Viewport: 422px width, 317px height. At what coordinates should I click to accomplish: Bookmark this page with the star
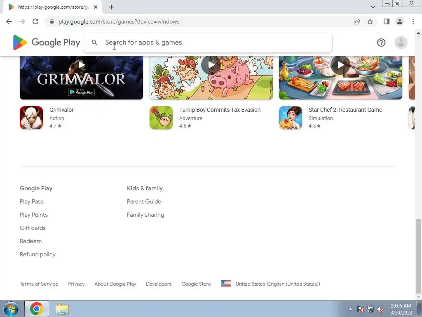point(370,21)
